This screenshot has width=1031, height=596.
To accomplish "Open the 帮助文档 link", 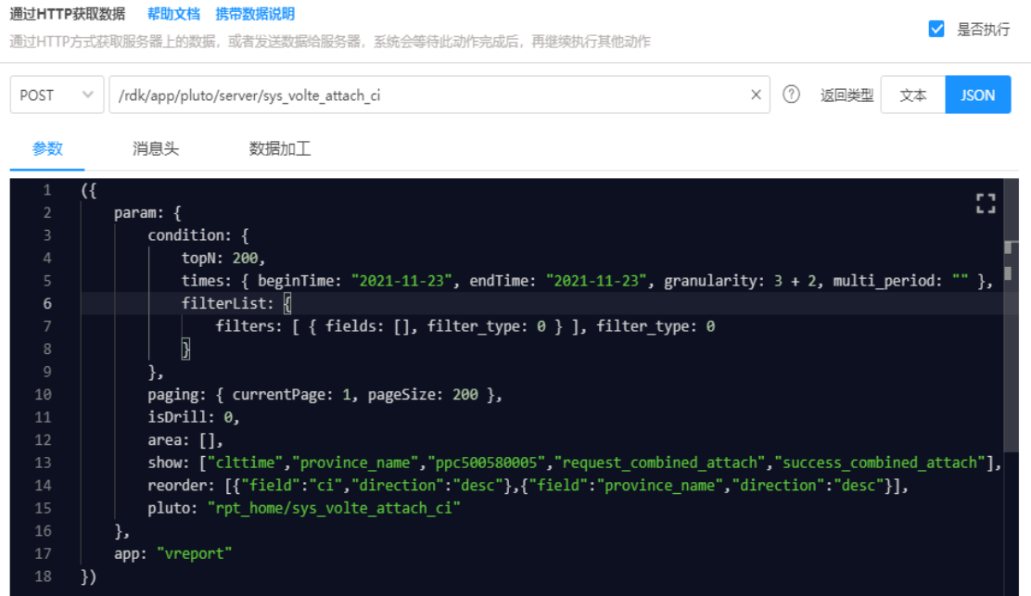I will 173,14.
